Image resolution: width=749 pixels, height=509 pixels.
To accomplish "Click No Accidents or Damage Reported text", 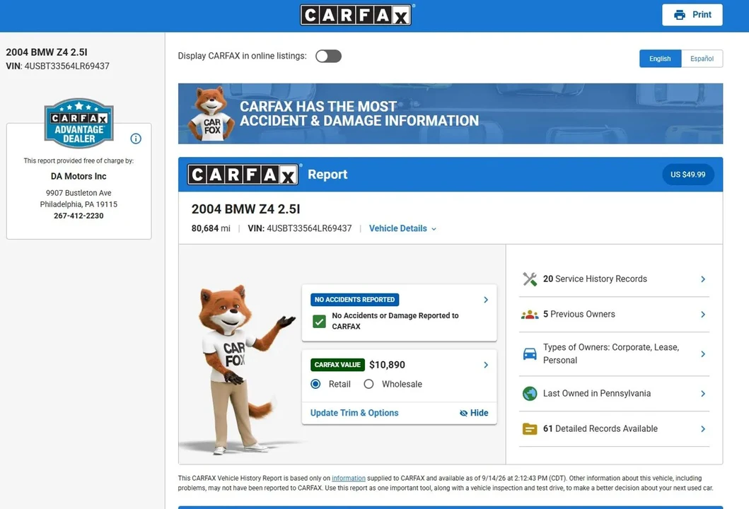I will click(x=395, y=321).
